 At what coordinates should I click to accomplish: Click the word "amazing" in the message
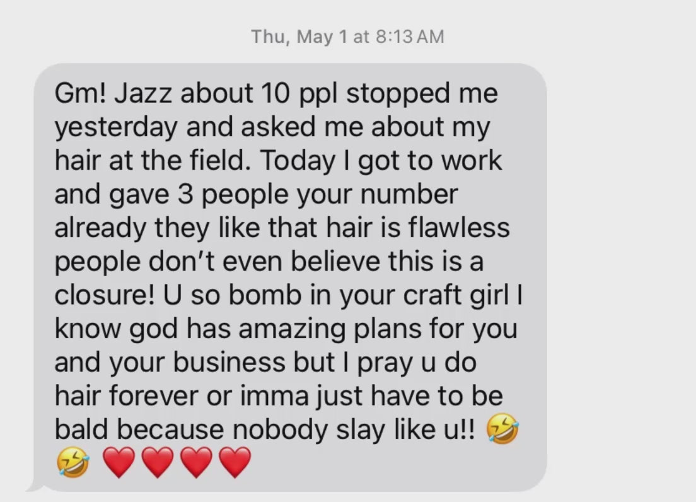pyautogui.click(x=293, y=329)
